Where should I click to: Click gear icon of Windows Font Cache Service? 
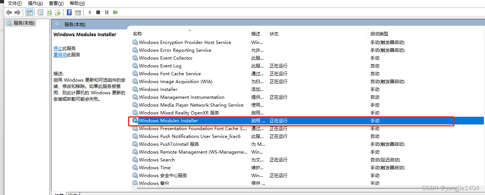135,73
